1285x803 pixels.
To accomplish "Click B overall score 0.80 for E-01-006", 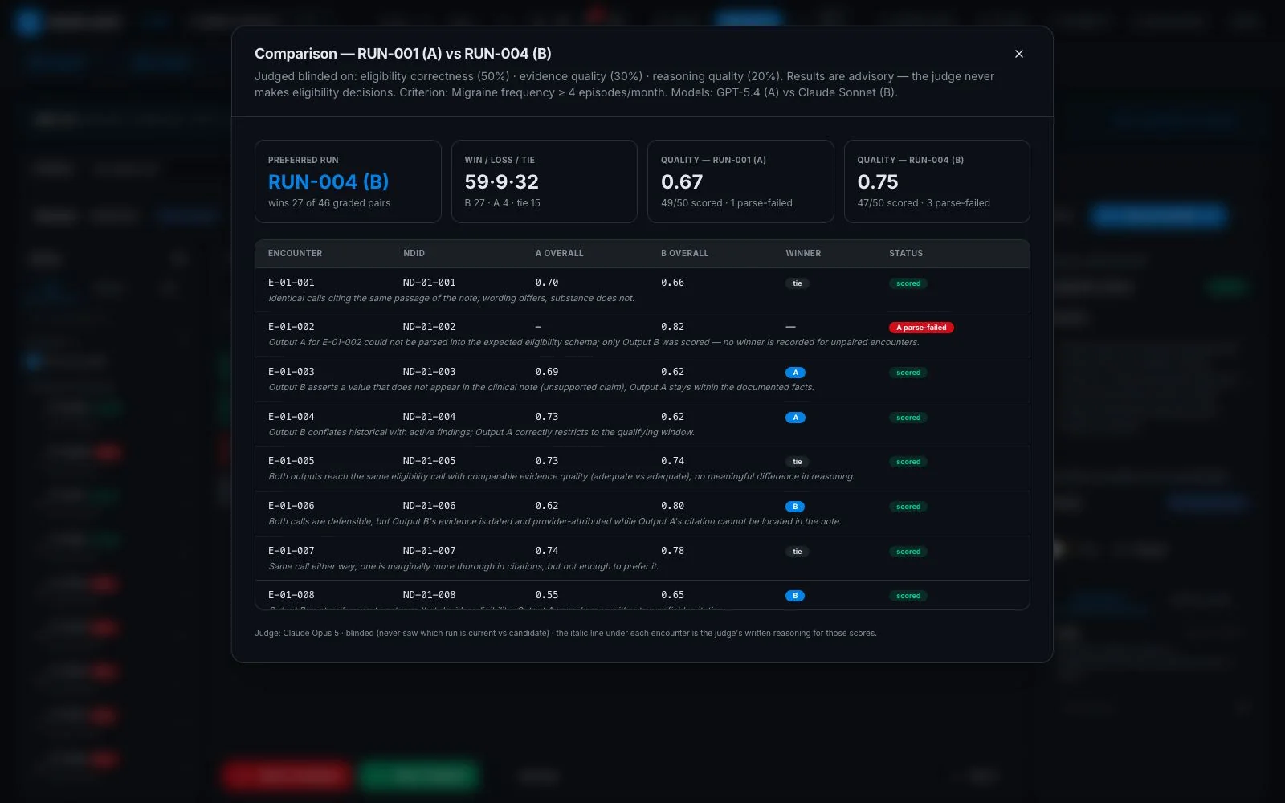I will coord(673,506).
